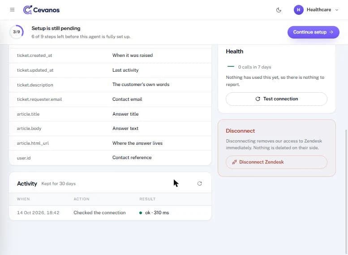Click the Health card heading

tap(234, 52)
